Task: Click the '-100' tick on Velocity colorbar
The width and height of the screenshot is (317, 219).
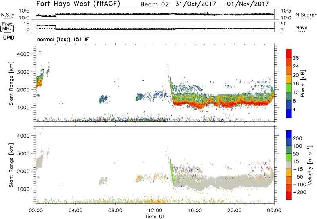Action: point(299,185)
